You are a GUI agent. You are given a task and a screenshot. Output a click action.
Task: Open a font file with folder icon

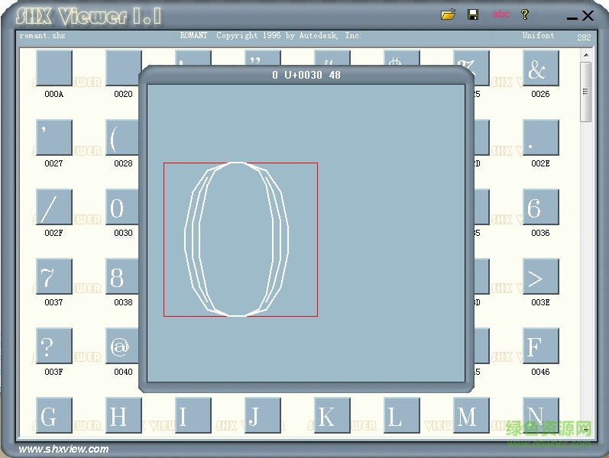pos(449,15)
